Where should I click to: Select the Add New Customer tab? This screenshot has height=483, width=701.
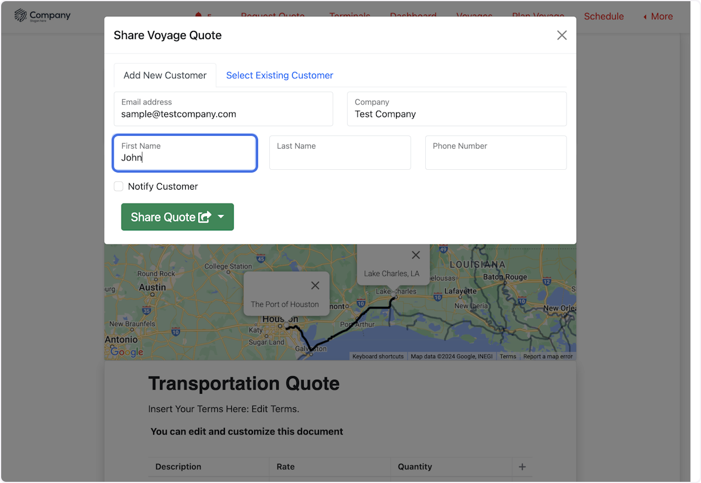(x=165, y=75)
